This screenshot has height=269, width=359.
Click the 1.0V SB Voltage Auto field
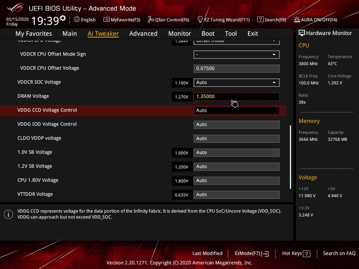237,153
